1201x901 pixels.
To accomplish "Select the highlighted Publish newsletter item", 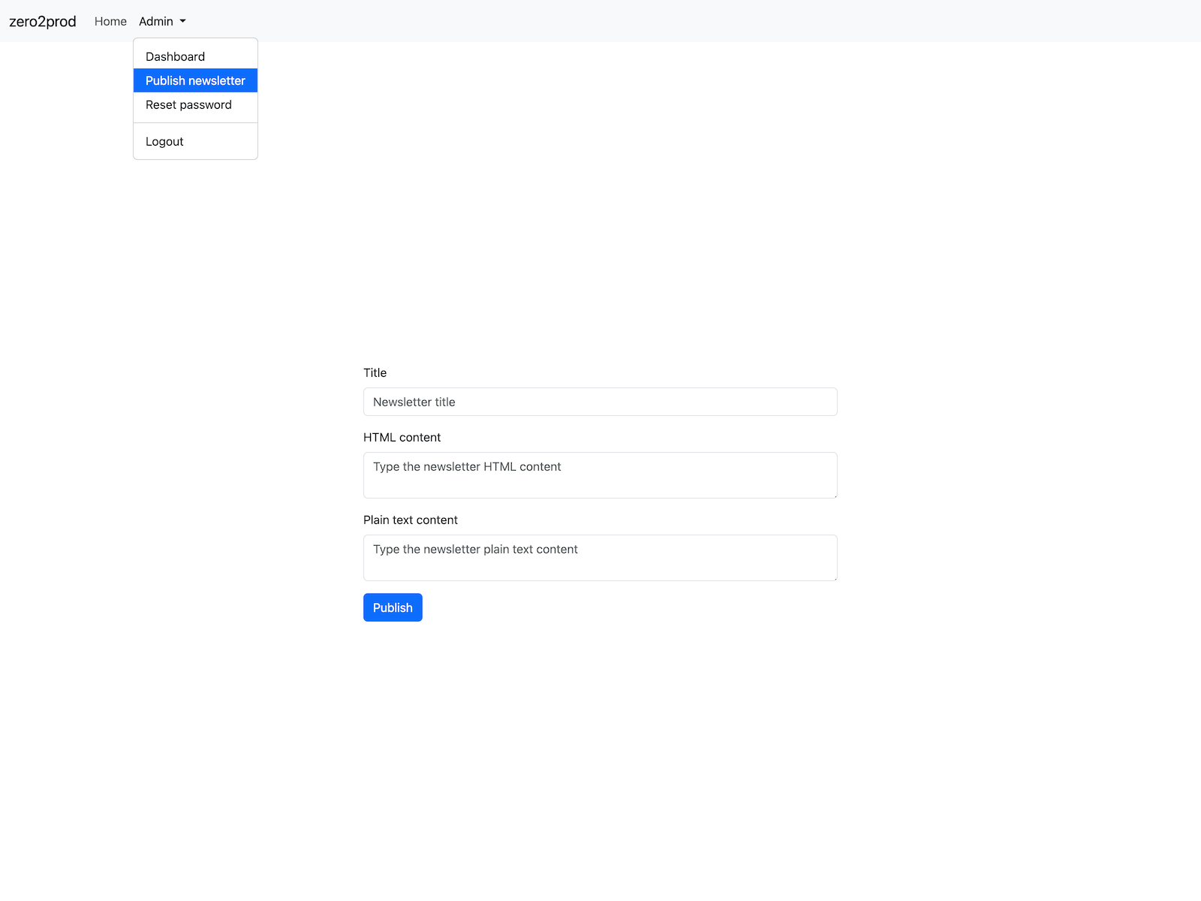I will pos(195,80).
